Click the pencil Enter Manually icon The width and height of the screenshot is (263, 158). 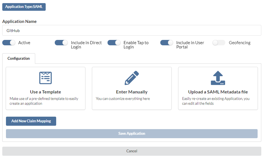point(132,78)
